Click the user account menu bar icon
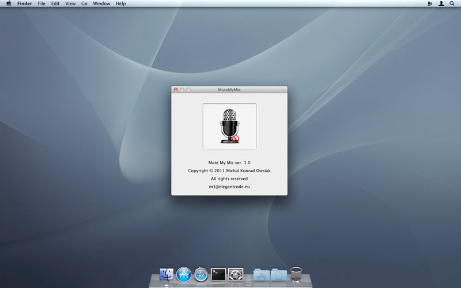 click(x=441, y=3)
